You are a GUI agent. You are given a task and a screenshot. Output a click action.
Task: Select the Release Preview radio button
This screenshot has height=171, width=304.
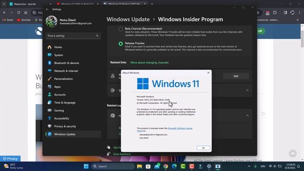point(121,44)
